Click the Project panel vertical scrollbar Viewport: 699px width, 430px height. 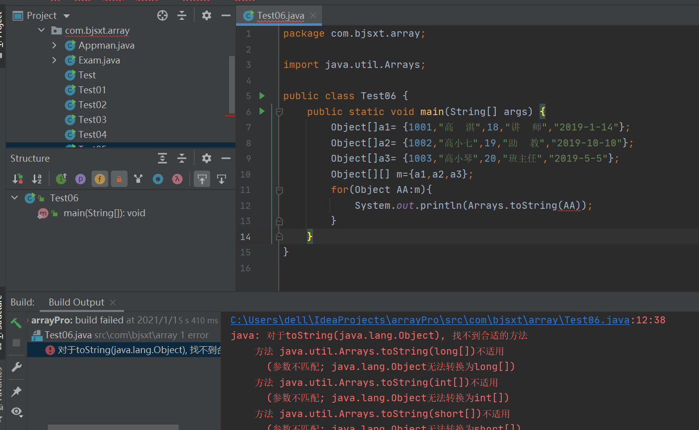click(x=232, y=84)
